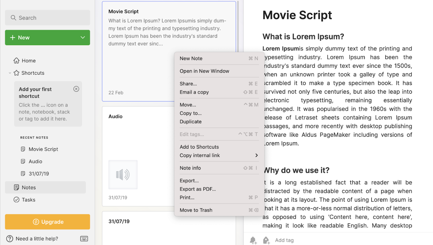Open keyboard shortcuts with the keyboard icon
This screenshot has height=245, width=433.
(x=84, y=239)
